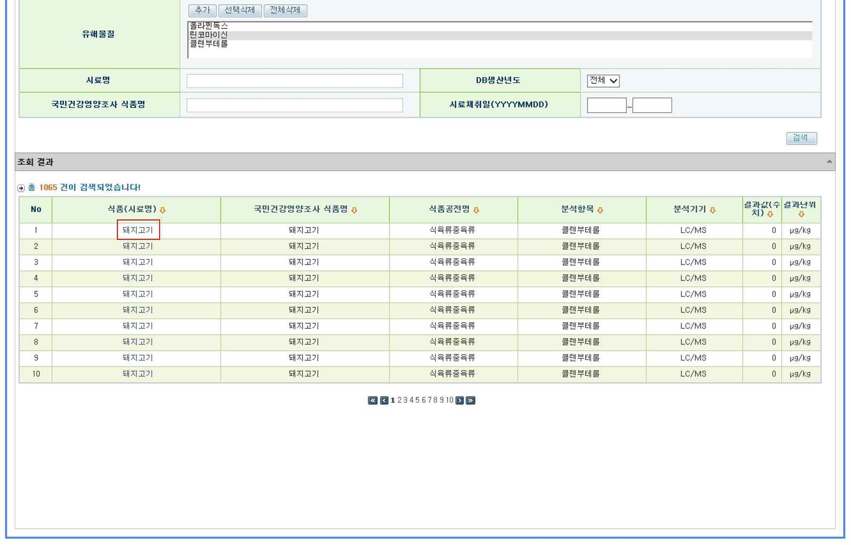Click the 추가 button
Viewport: 851px width, 545px height.
[202, 10]
